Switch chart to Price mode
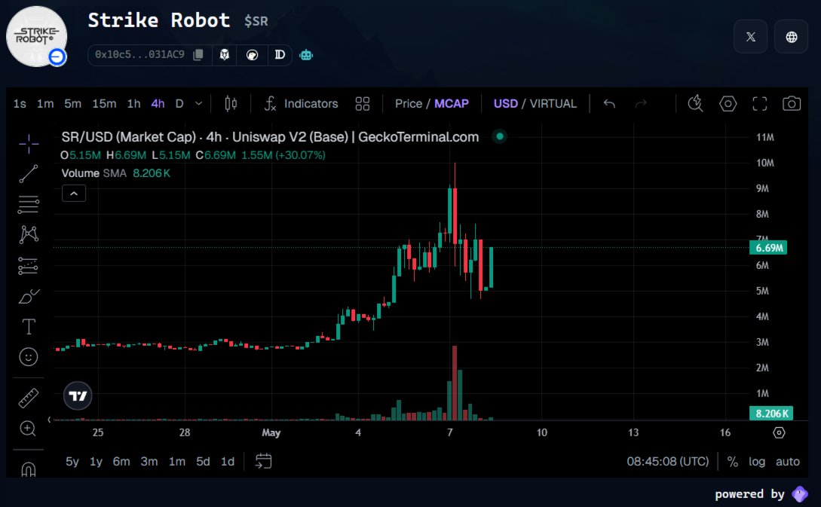Image resolution: width=821 pixels, height=507 pixels. pyautogui.click(x=409, y=104)
